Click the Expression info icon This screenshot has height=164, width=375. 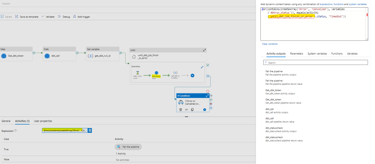15,131
